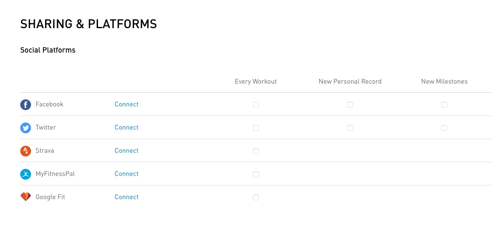This screenshot has height=226, width=499.
Task: Click the Facebook logo icon
Action: click(x=26, y=105)
